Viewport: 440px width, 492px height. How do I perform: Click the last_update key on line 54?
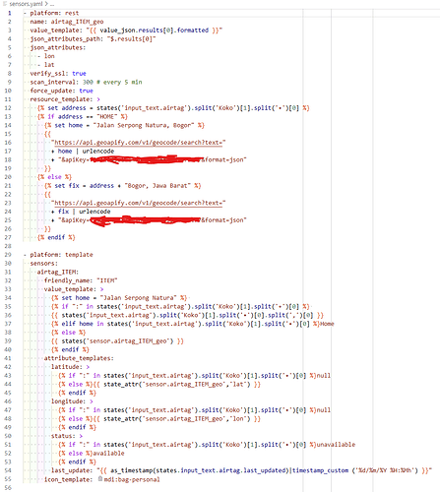(72, 470)
